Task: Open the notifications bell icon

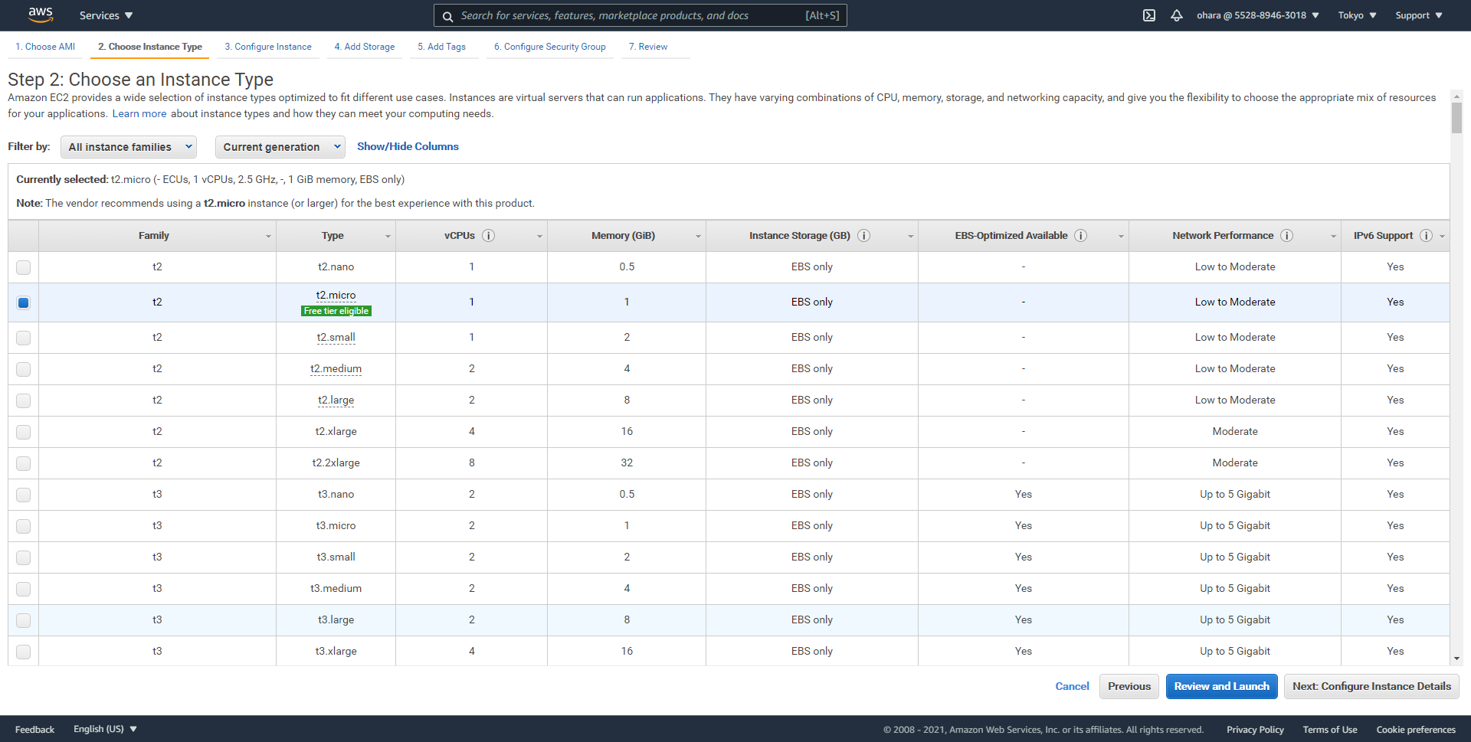Action: click(1177, 15)
